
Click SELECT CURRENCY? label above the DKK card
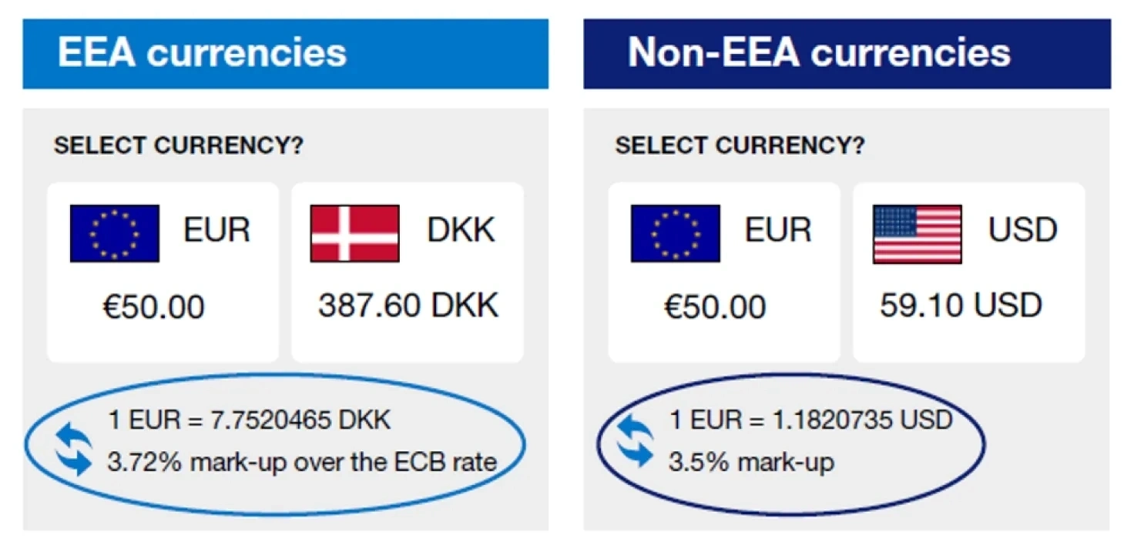click(x=178, y=145)
